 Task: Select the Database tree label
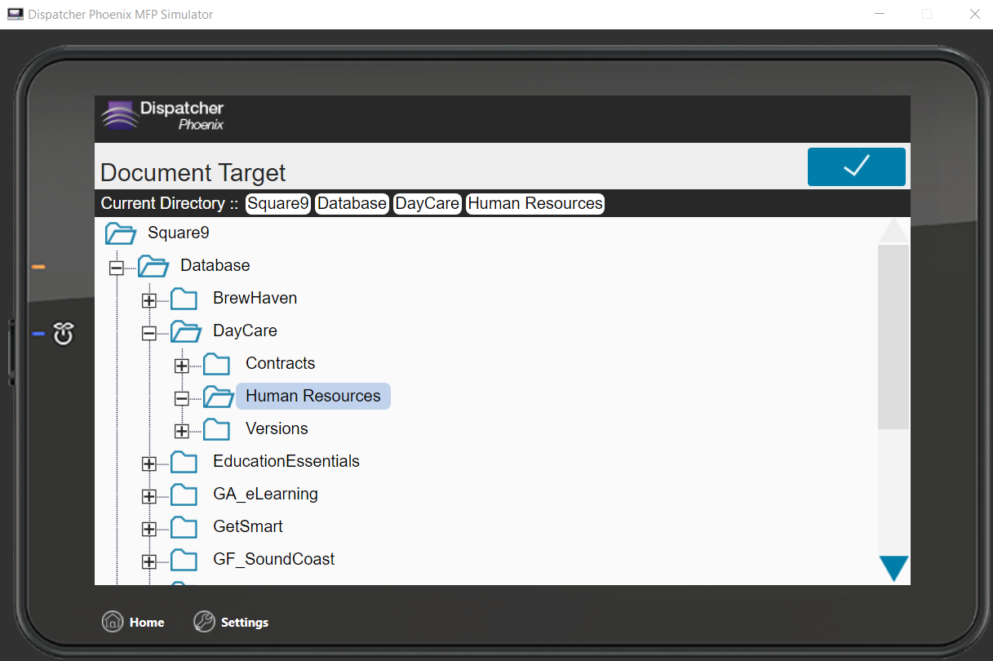[215, 265]
